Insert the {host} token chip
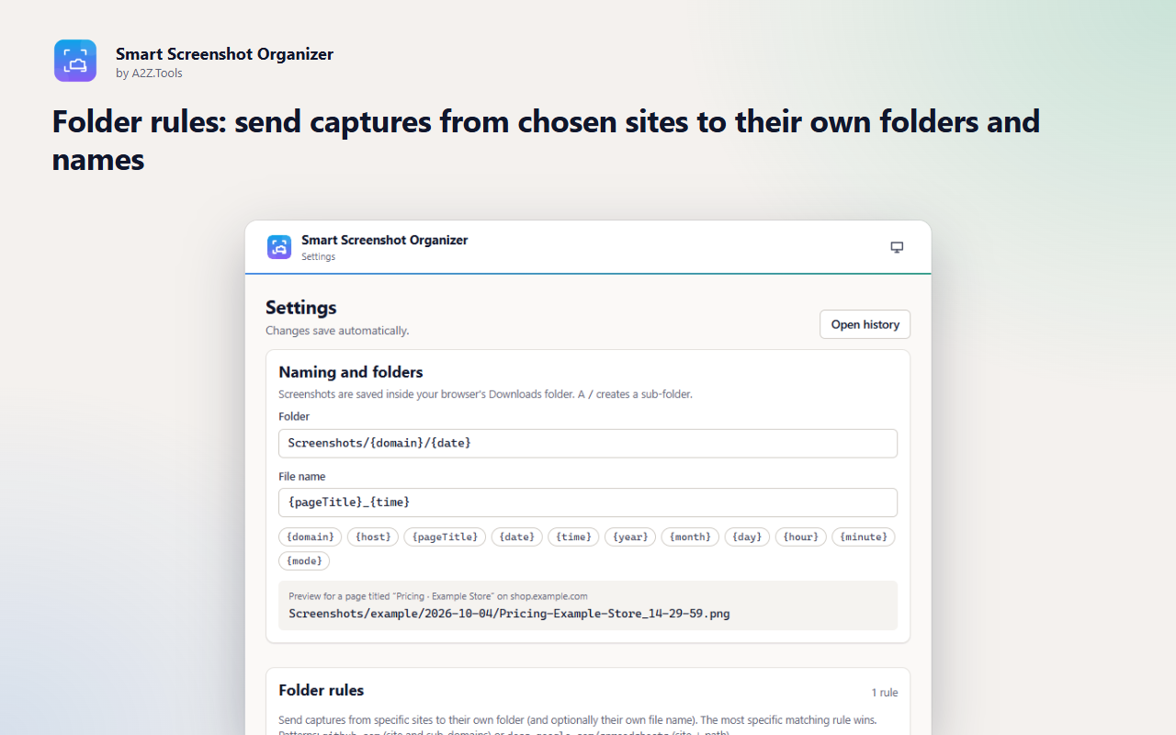Screen dimensions: 1176x735 (x=373, y=537)
